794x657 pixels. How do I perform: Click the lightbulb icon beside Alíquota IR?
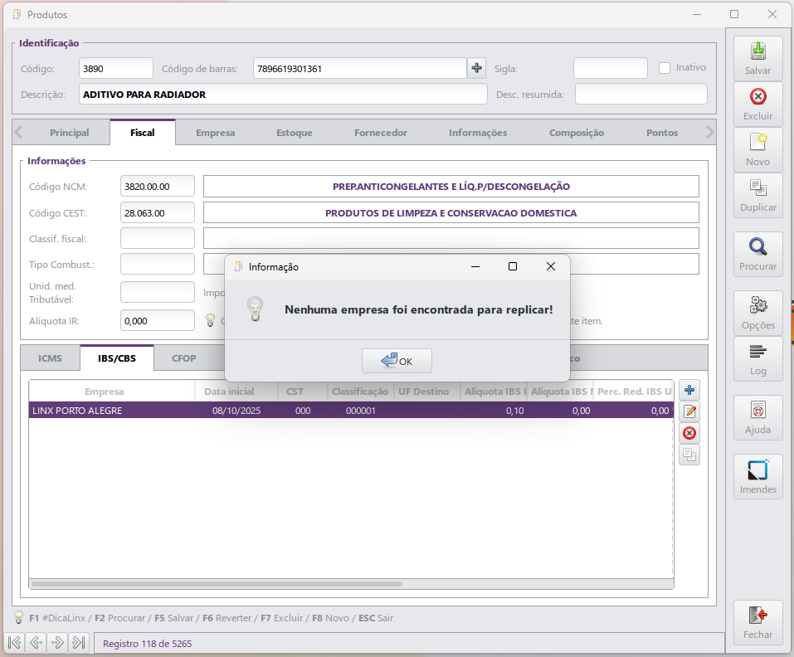pos(210,320)
